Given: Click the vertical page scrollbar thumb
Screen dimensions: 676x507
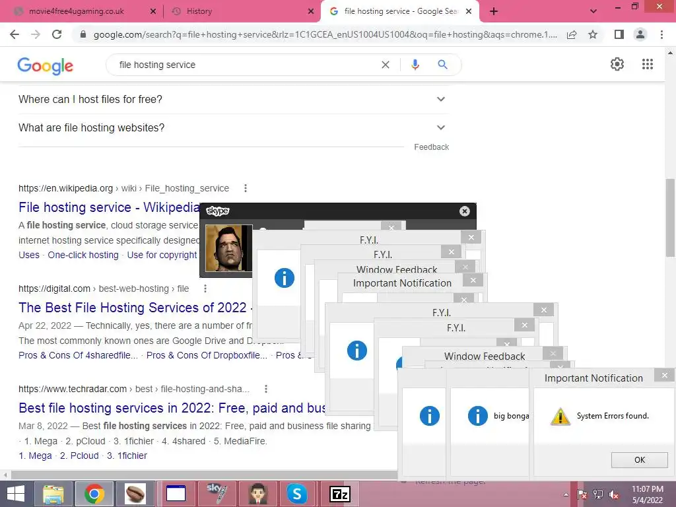Looking at the screenshot, I should [671, 218].
